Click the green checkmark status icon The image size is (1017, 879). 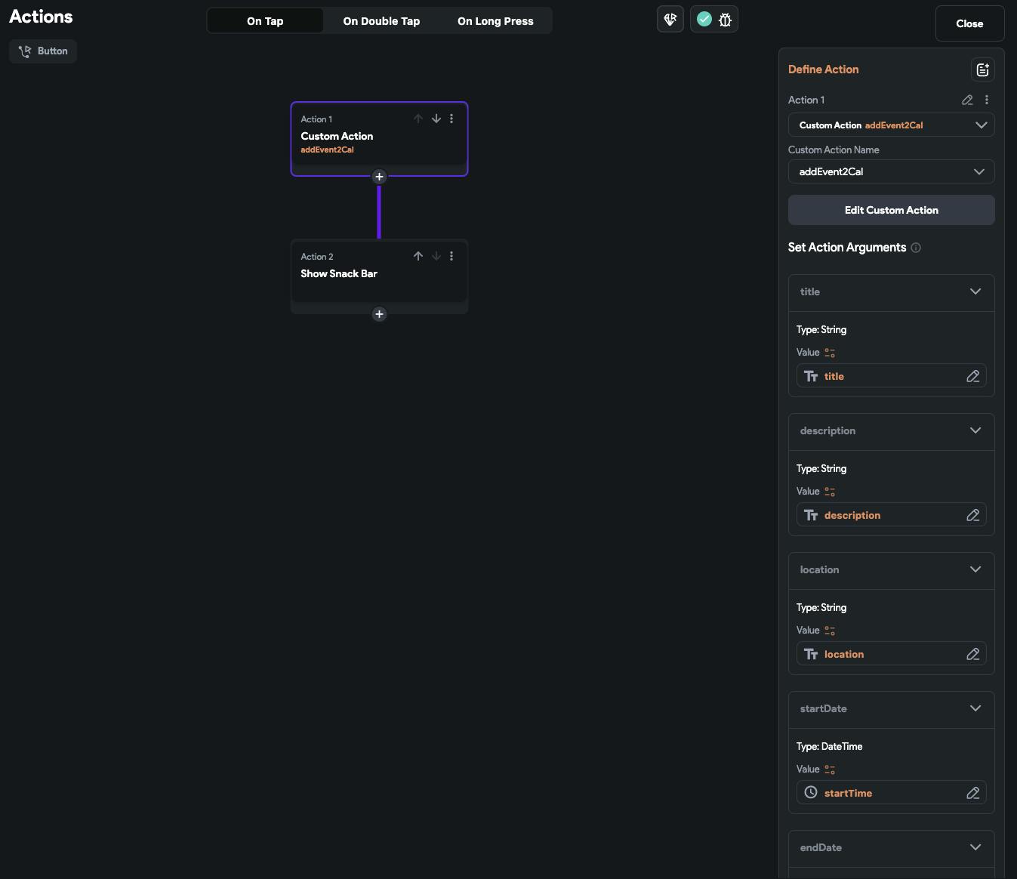(x=704, y=20)
